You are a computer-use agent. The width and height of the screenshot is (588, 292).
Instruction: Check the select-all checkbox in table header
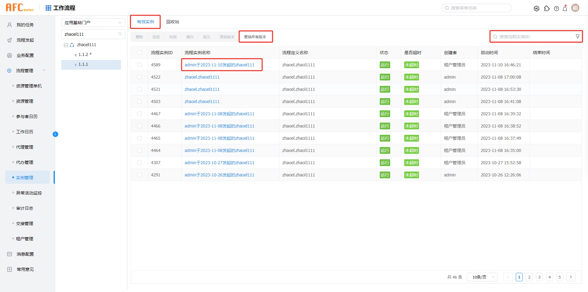[x=140, y=52]
